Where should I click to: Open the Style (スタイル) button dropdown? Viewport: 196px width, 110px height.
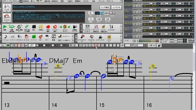tap(7, 18)
